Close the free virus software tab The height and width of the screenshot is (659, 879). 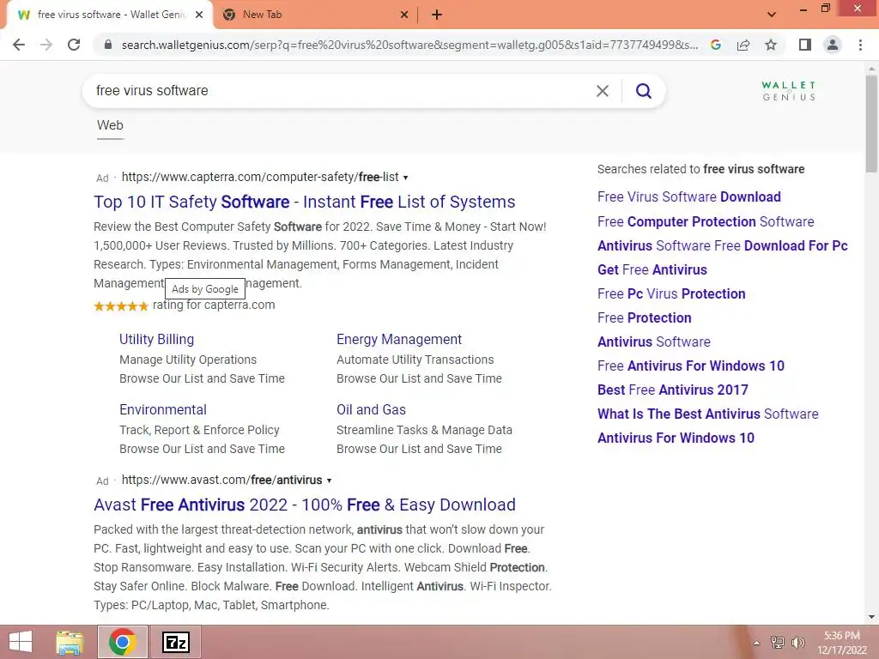click(x=199, y=15)
